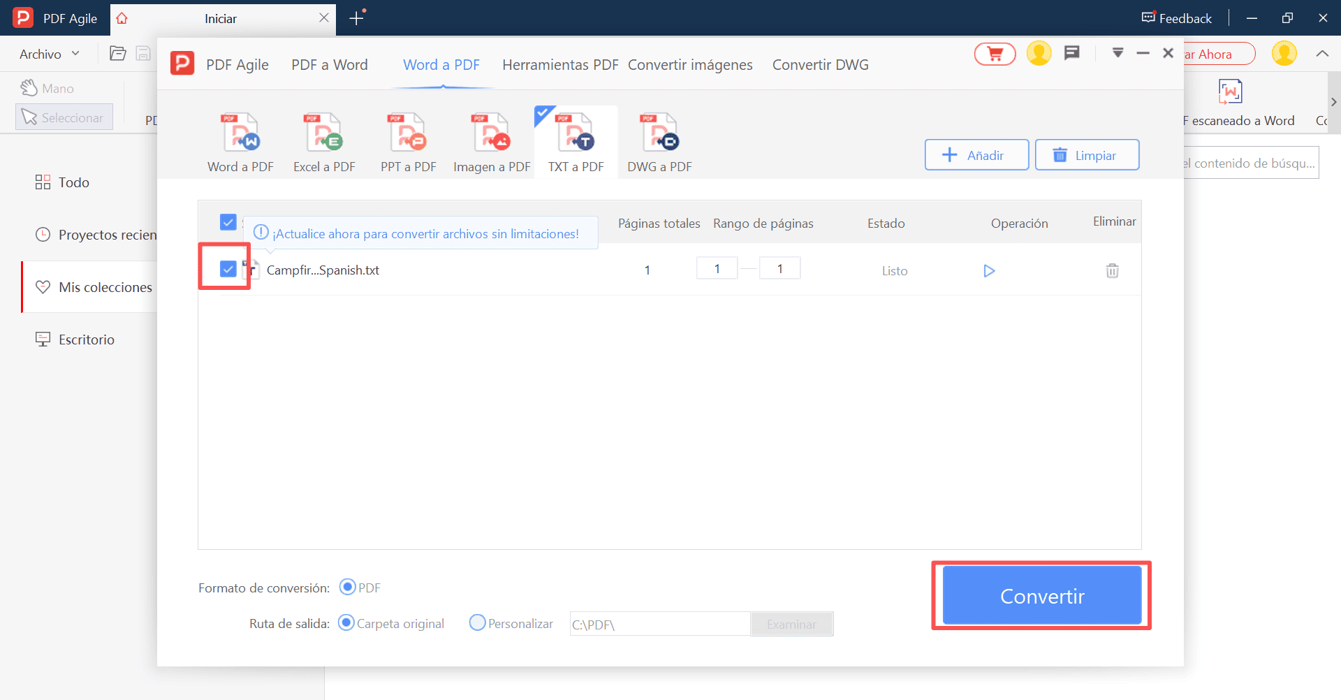
Task: Choose the Carpeta original radio button
Action: (x=346, y=622)
